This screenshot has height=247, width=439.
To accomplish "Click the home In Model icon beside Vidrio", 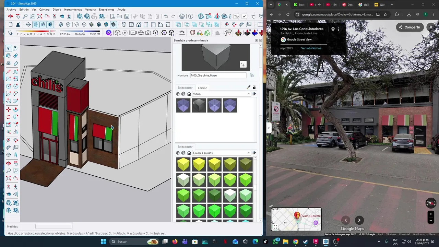I will tap(189, 94).
